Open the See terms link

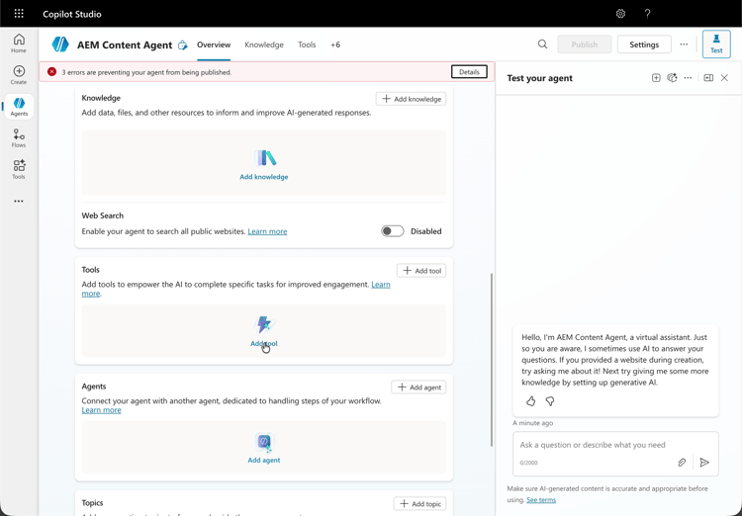click(x=541, y=500)
